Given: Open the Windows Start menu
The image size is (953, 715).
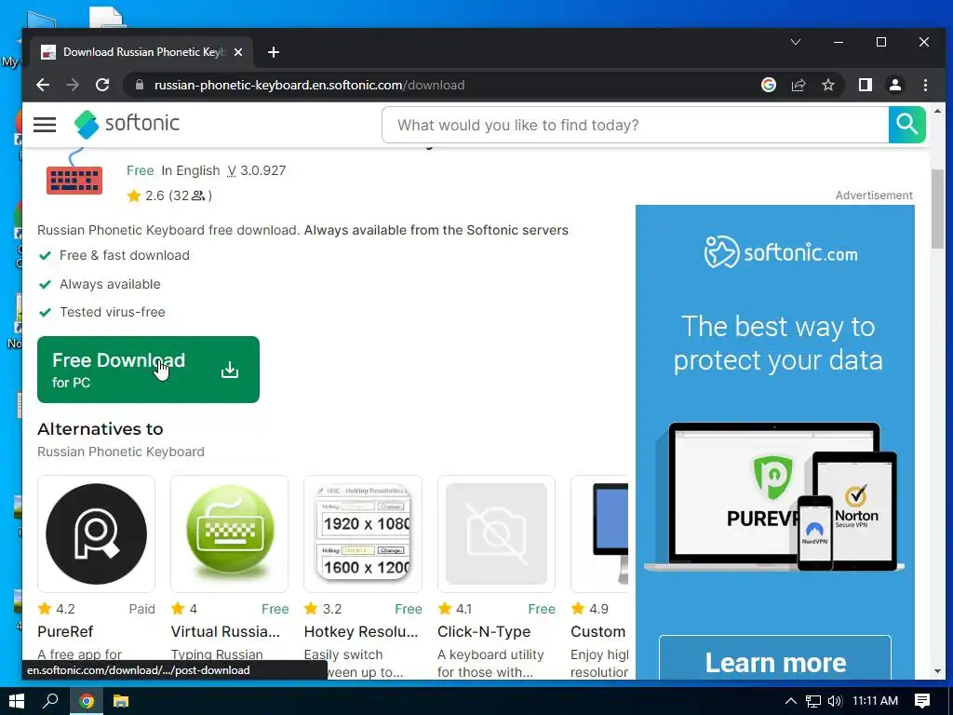Looking at the screenshot, I should (x=17, y=701).
